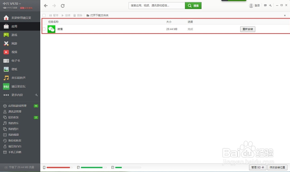290x172 pixels.
Task: Select 应用 in the sidebar
Action: (20, 26)
